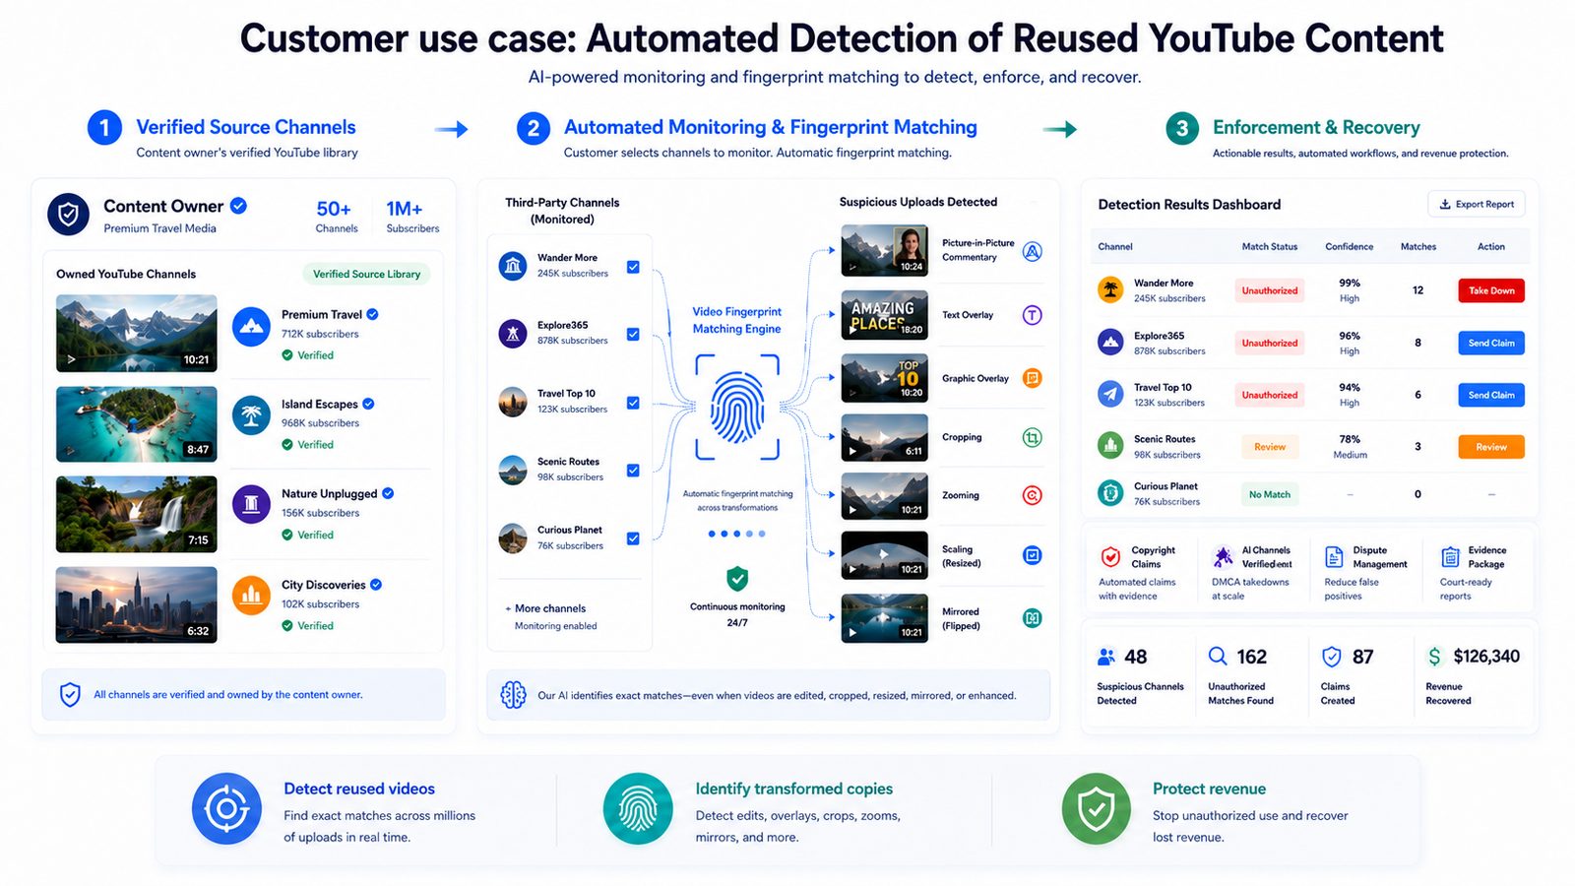Screen dimensions: 1575x886
Task: Click the Review status badge for Scenic Routes
Action: coord(1270,447)
